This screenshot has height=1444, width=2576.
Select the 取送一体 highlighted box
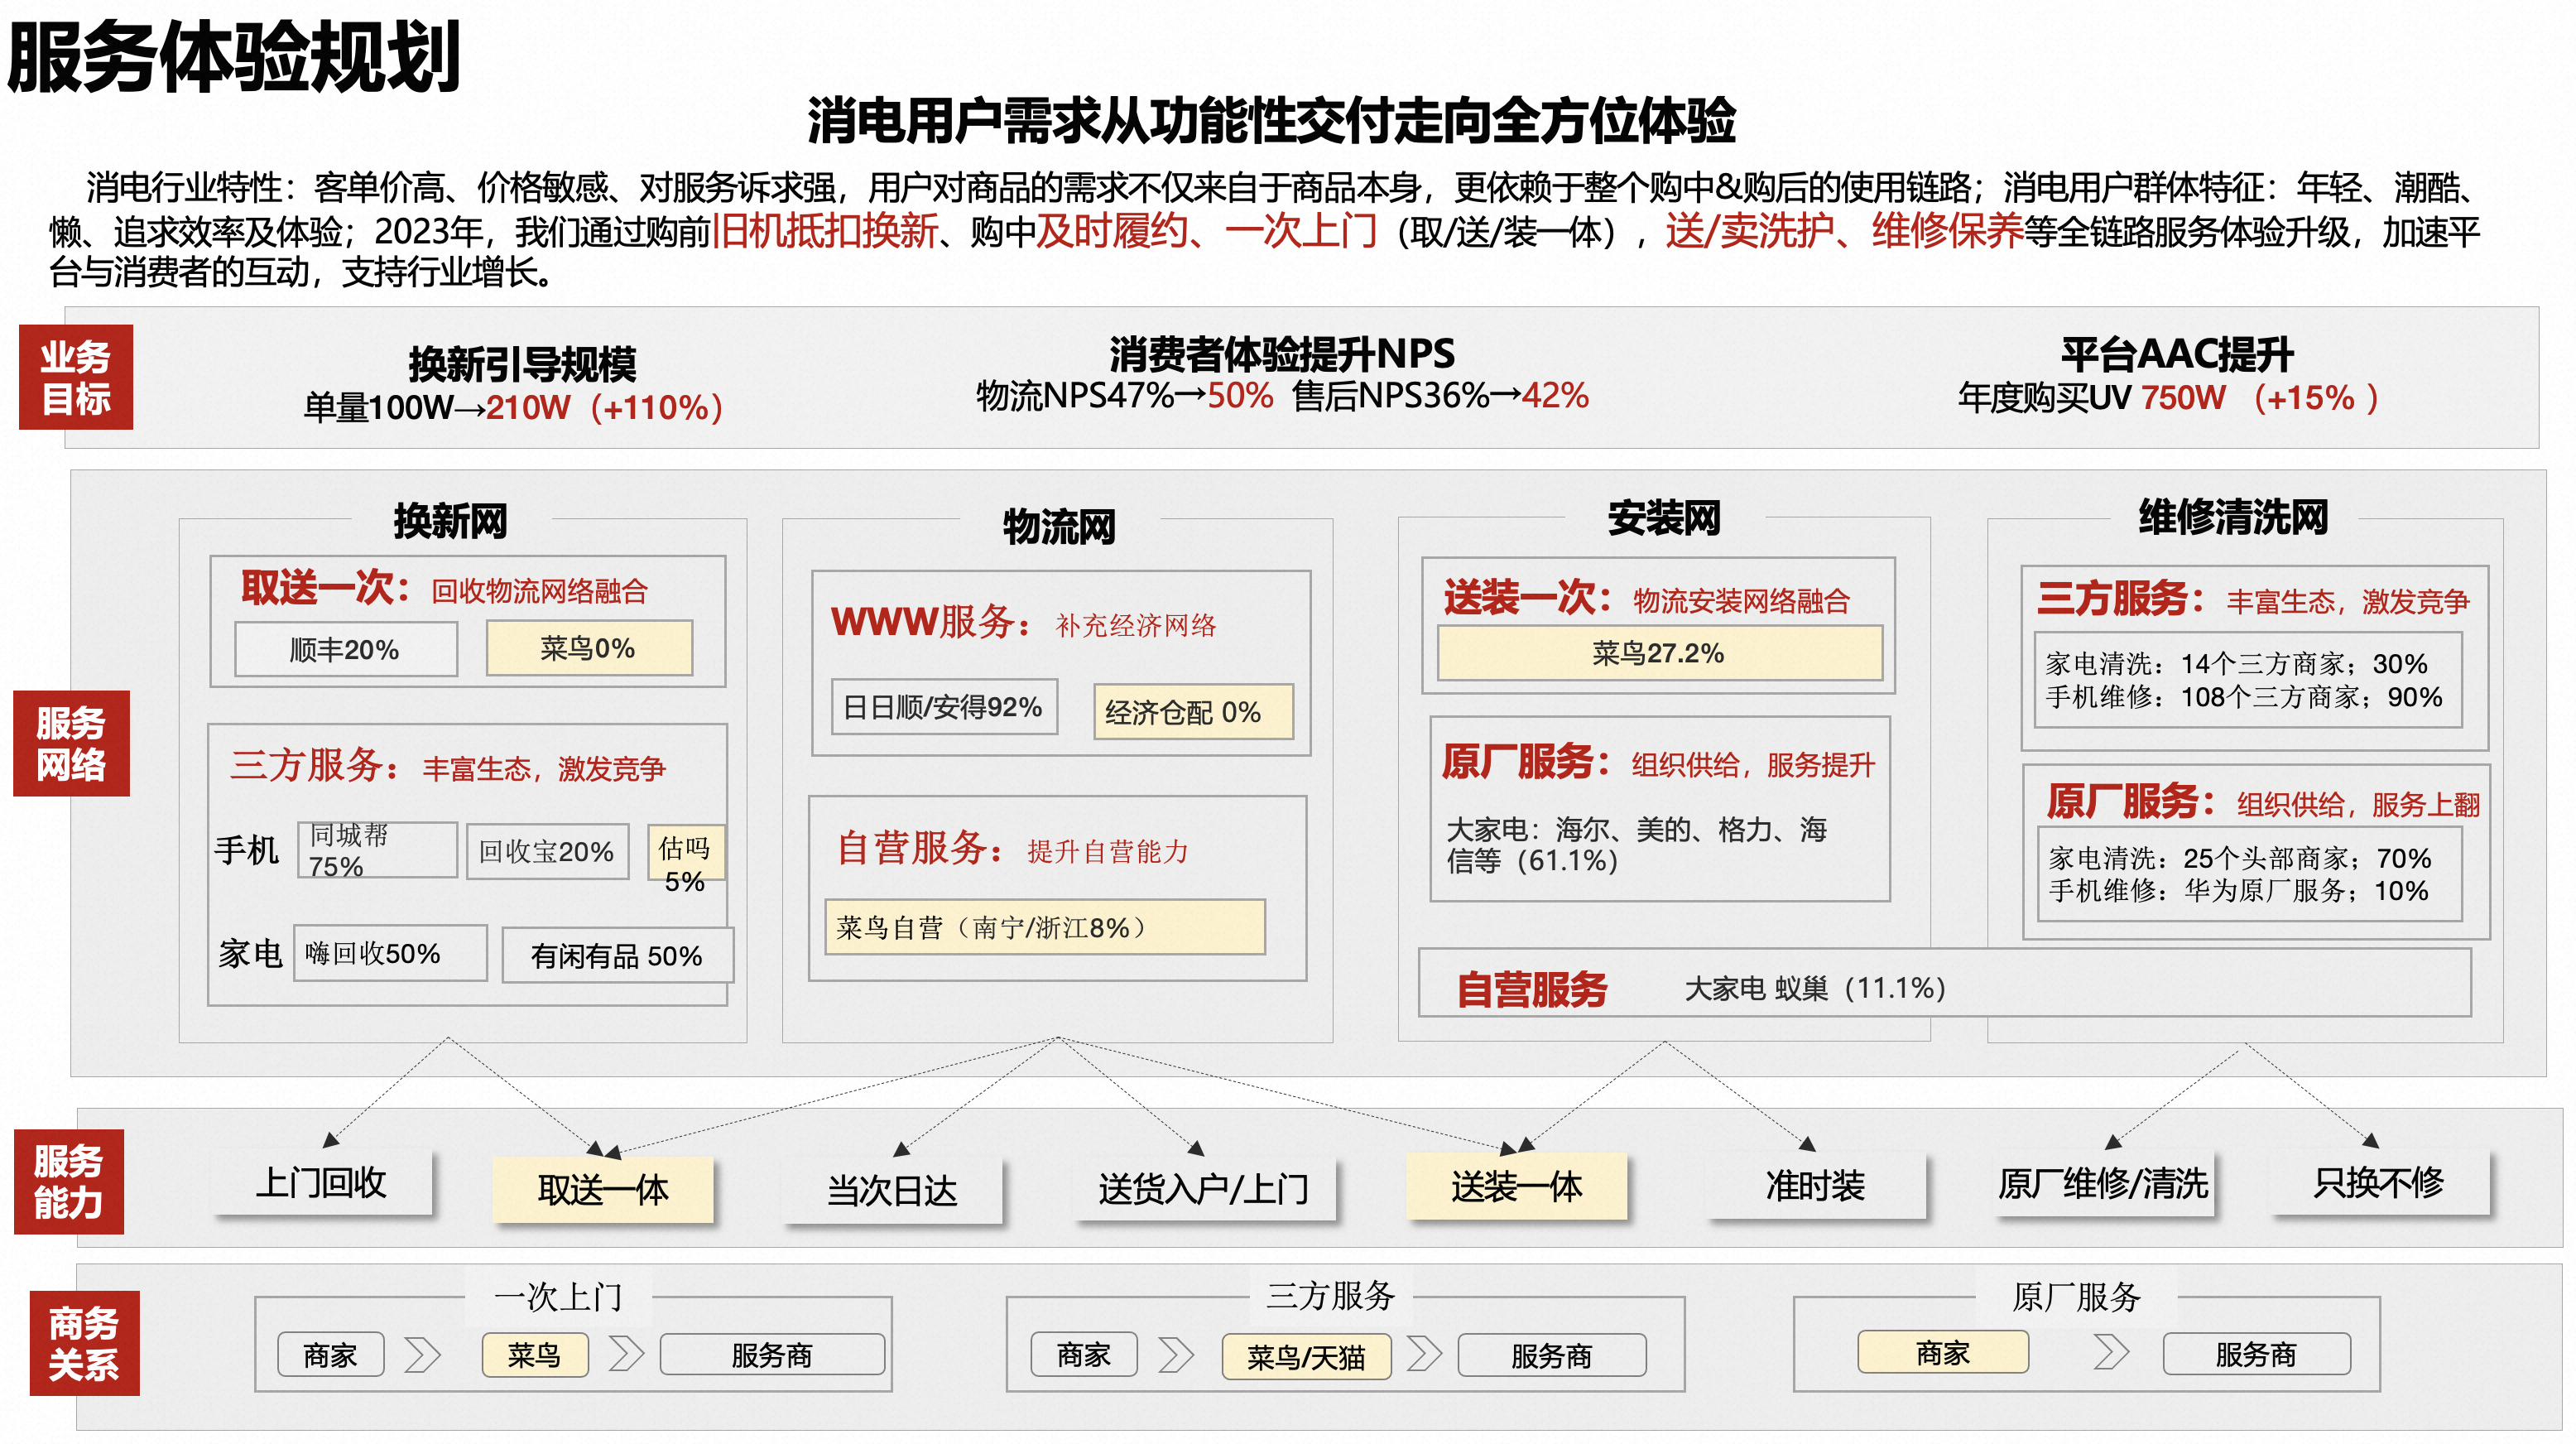pyautogui.click(x=602, y=1189)
